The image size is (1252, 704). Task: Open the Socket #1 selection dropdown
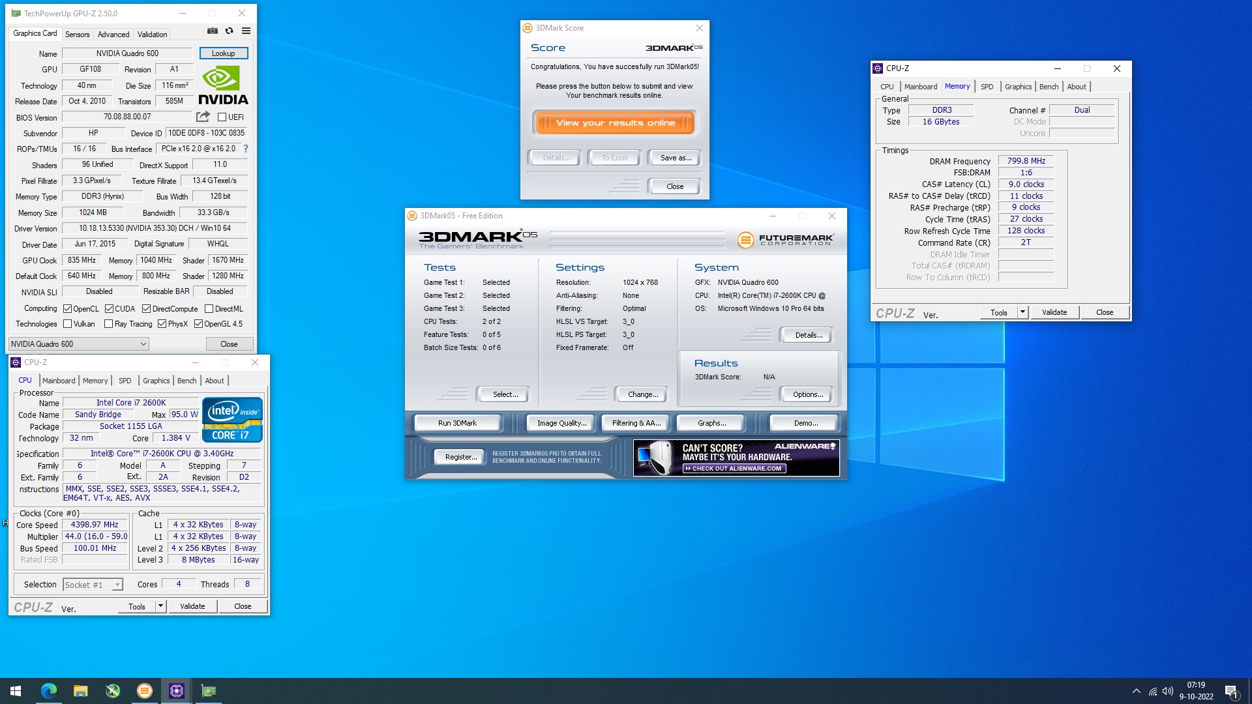point(93,585)
